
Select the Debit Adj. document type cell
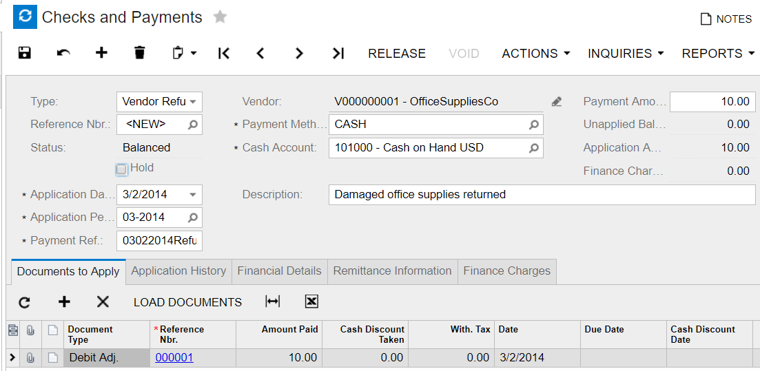point(106,358)
